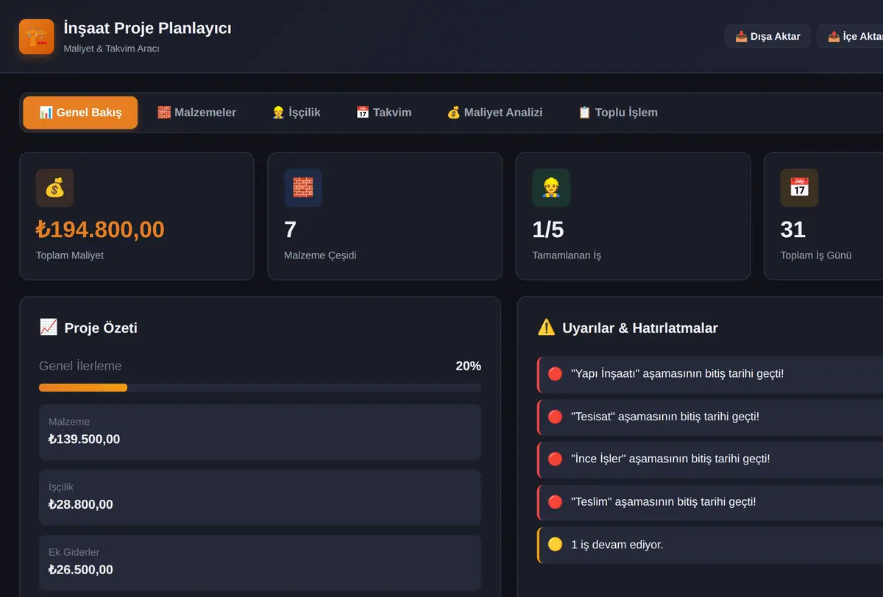
Task: Click the İnşaat Proje Planlayıcı title
Action: pyautogui.click(x=148, y=28)
